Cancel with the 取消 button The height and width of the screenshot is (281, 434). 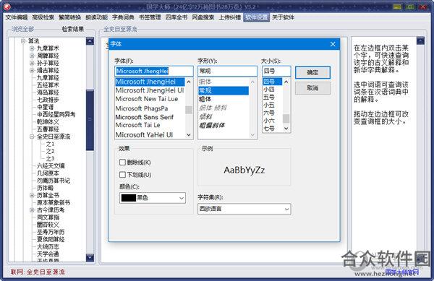(312, 88)
